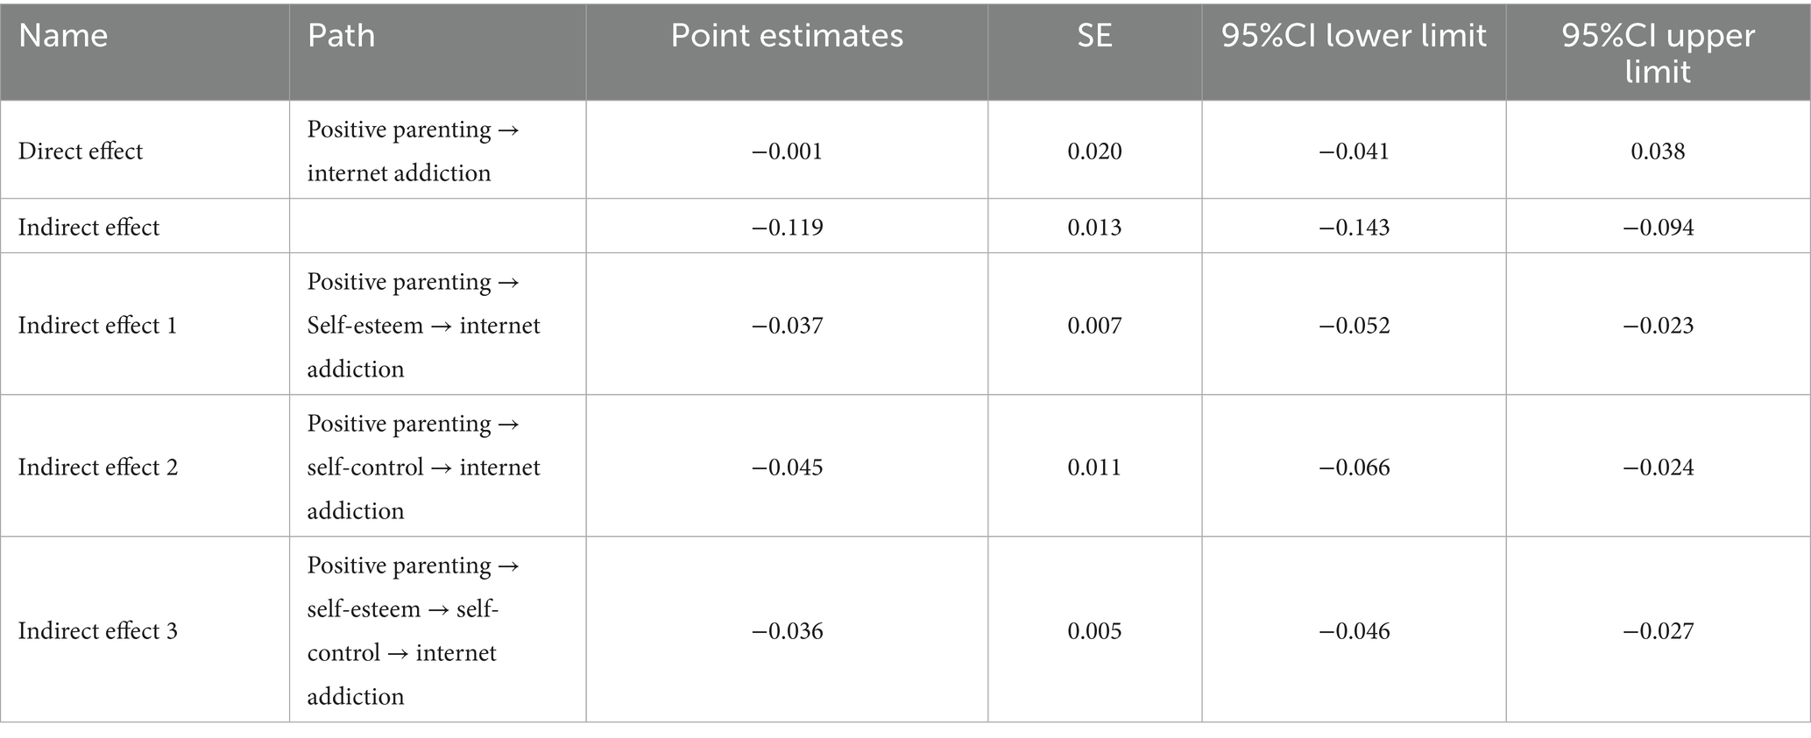Select the −0.143 lower limit value

click(1354, 228)
